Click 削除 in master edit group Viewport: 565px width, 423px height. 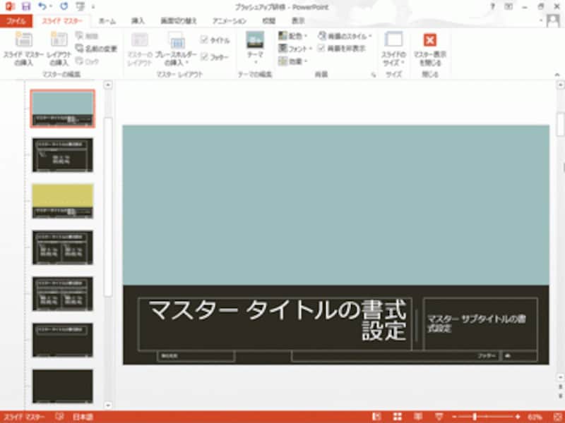point(87,36)
